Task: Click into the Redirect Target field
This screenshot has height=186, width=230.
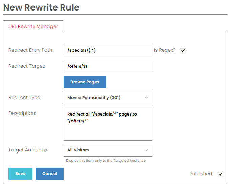Action: point(108,66)
